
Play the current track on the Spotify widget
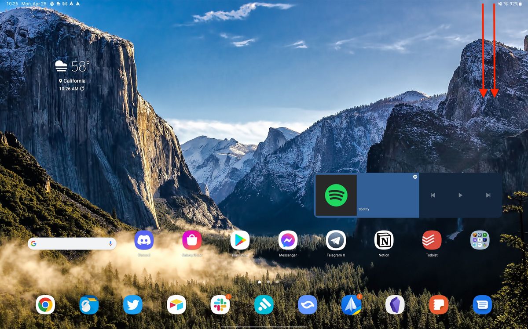click(460, 195)
